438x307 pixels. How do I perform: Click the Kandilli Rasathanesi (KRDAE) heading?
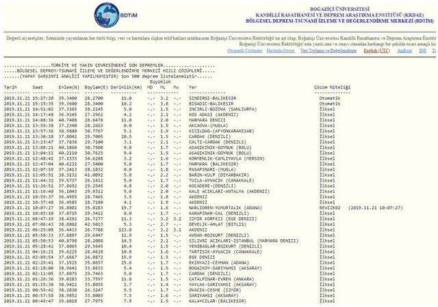point(339,15)
